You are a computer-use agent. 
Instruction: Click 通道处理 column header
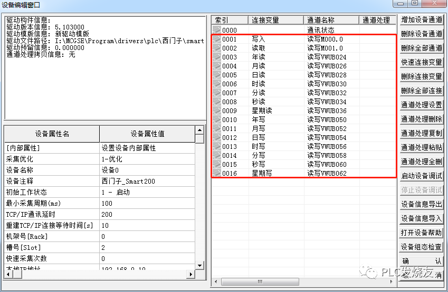(x=377, y=20)
